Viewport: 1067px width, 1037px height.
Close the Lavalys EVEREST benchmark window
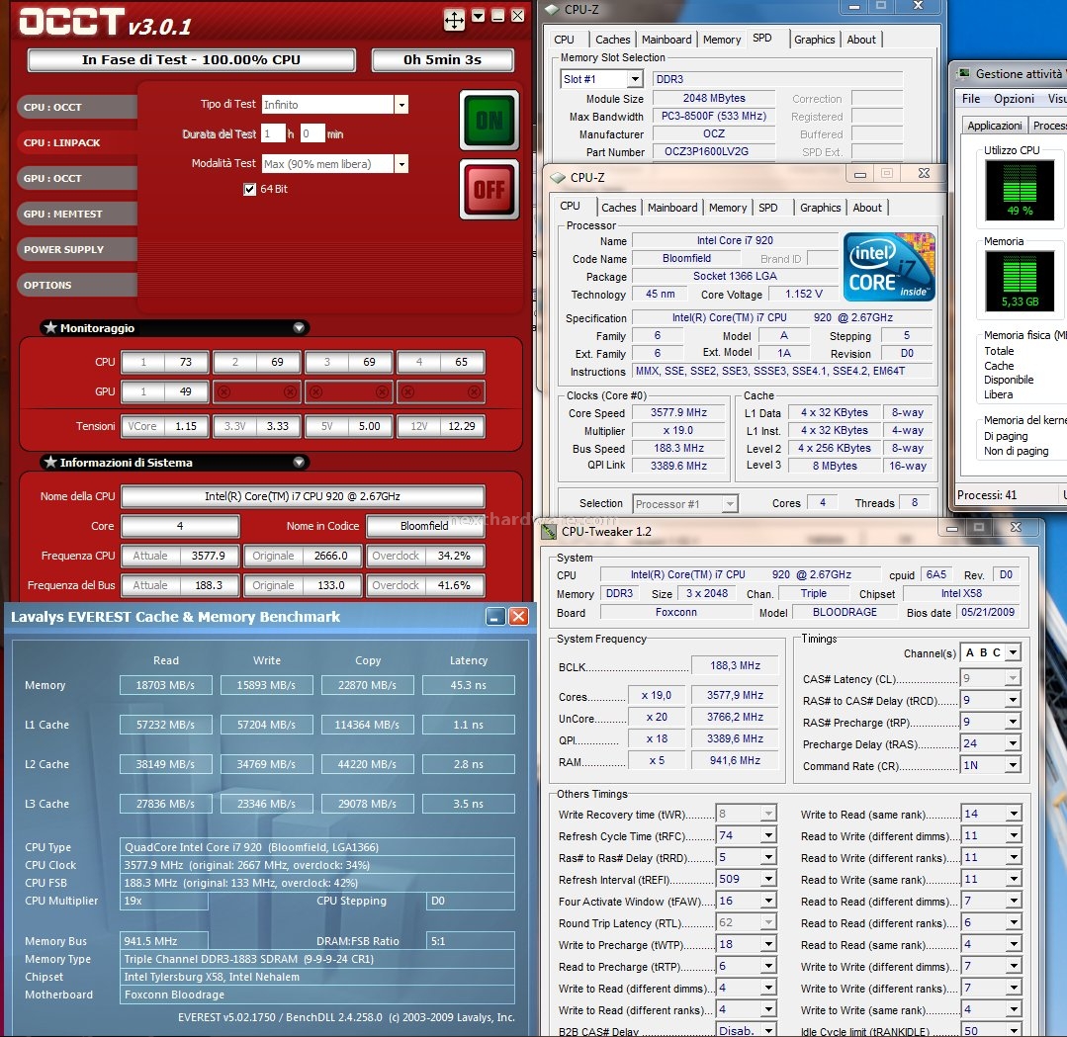point(518,617)
